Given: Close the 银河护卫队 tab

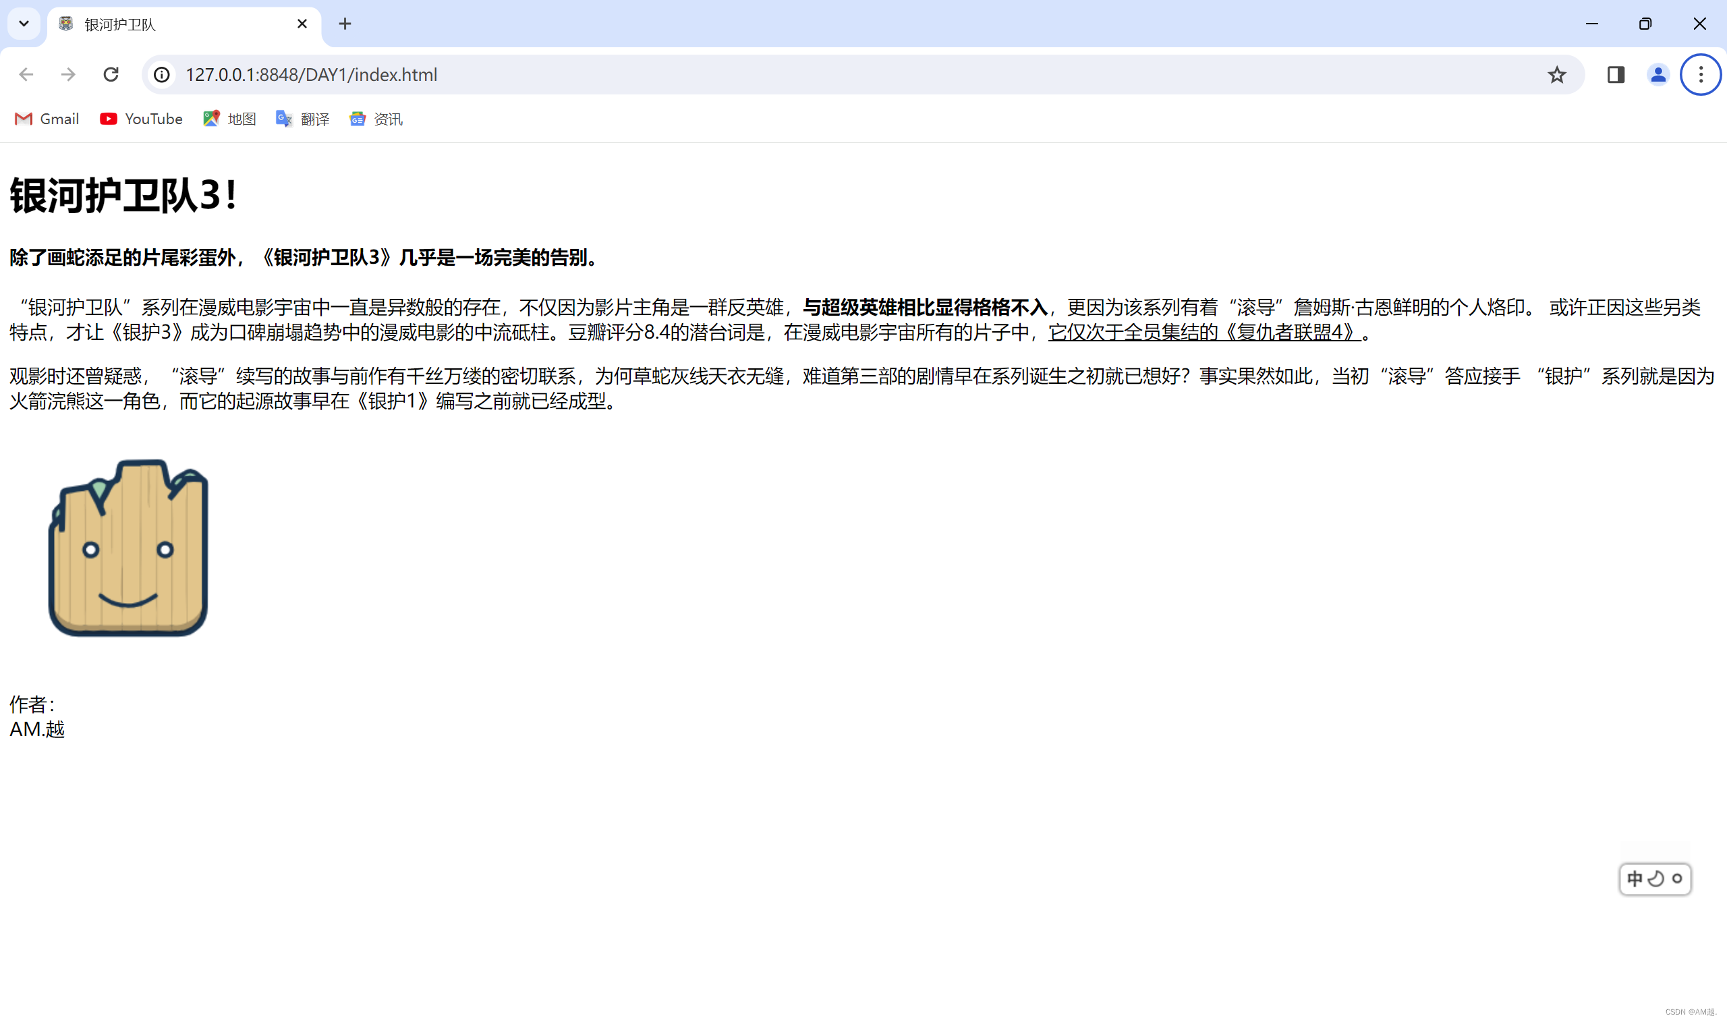Looking at the screenshot, I should click(x=302, y=24).
